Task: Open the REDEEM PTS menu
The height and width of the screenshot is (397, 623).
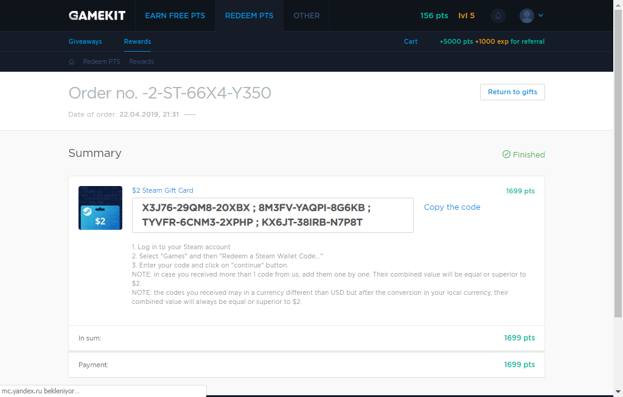Action: [249, 15]
